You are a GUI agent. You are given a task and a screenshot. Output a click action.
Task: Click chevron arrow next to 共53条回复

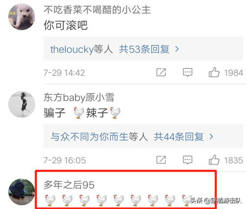pos(177,49)
